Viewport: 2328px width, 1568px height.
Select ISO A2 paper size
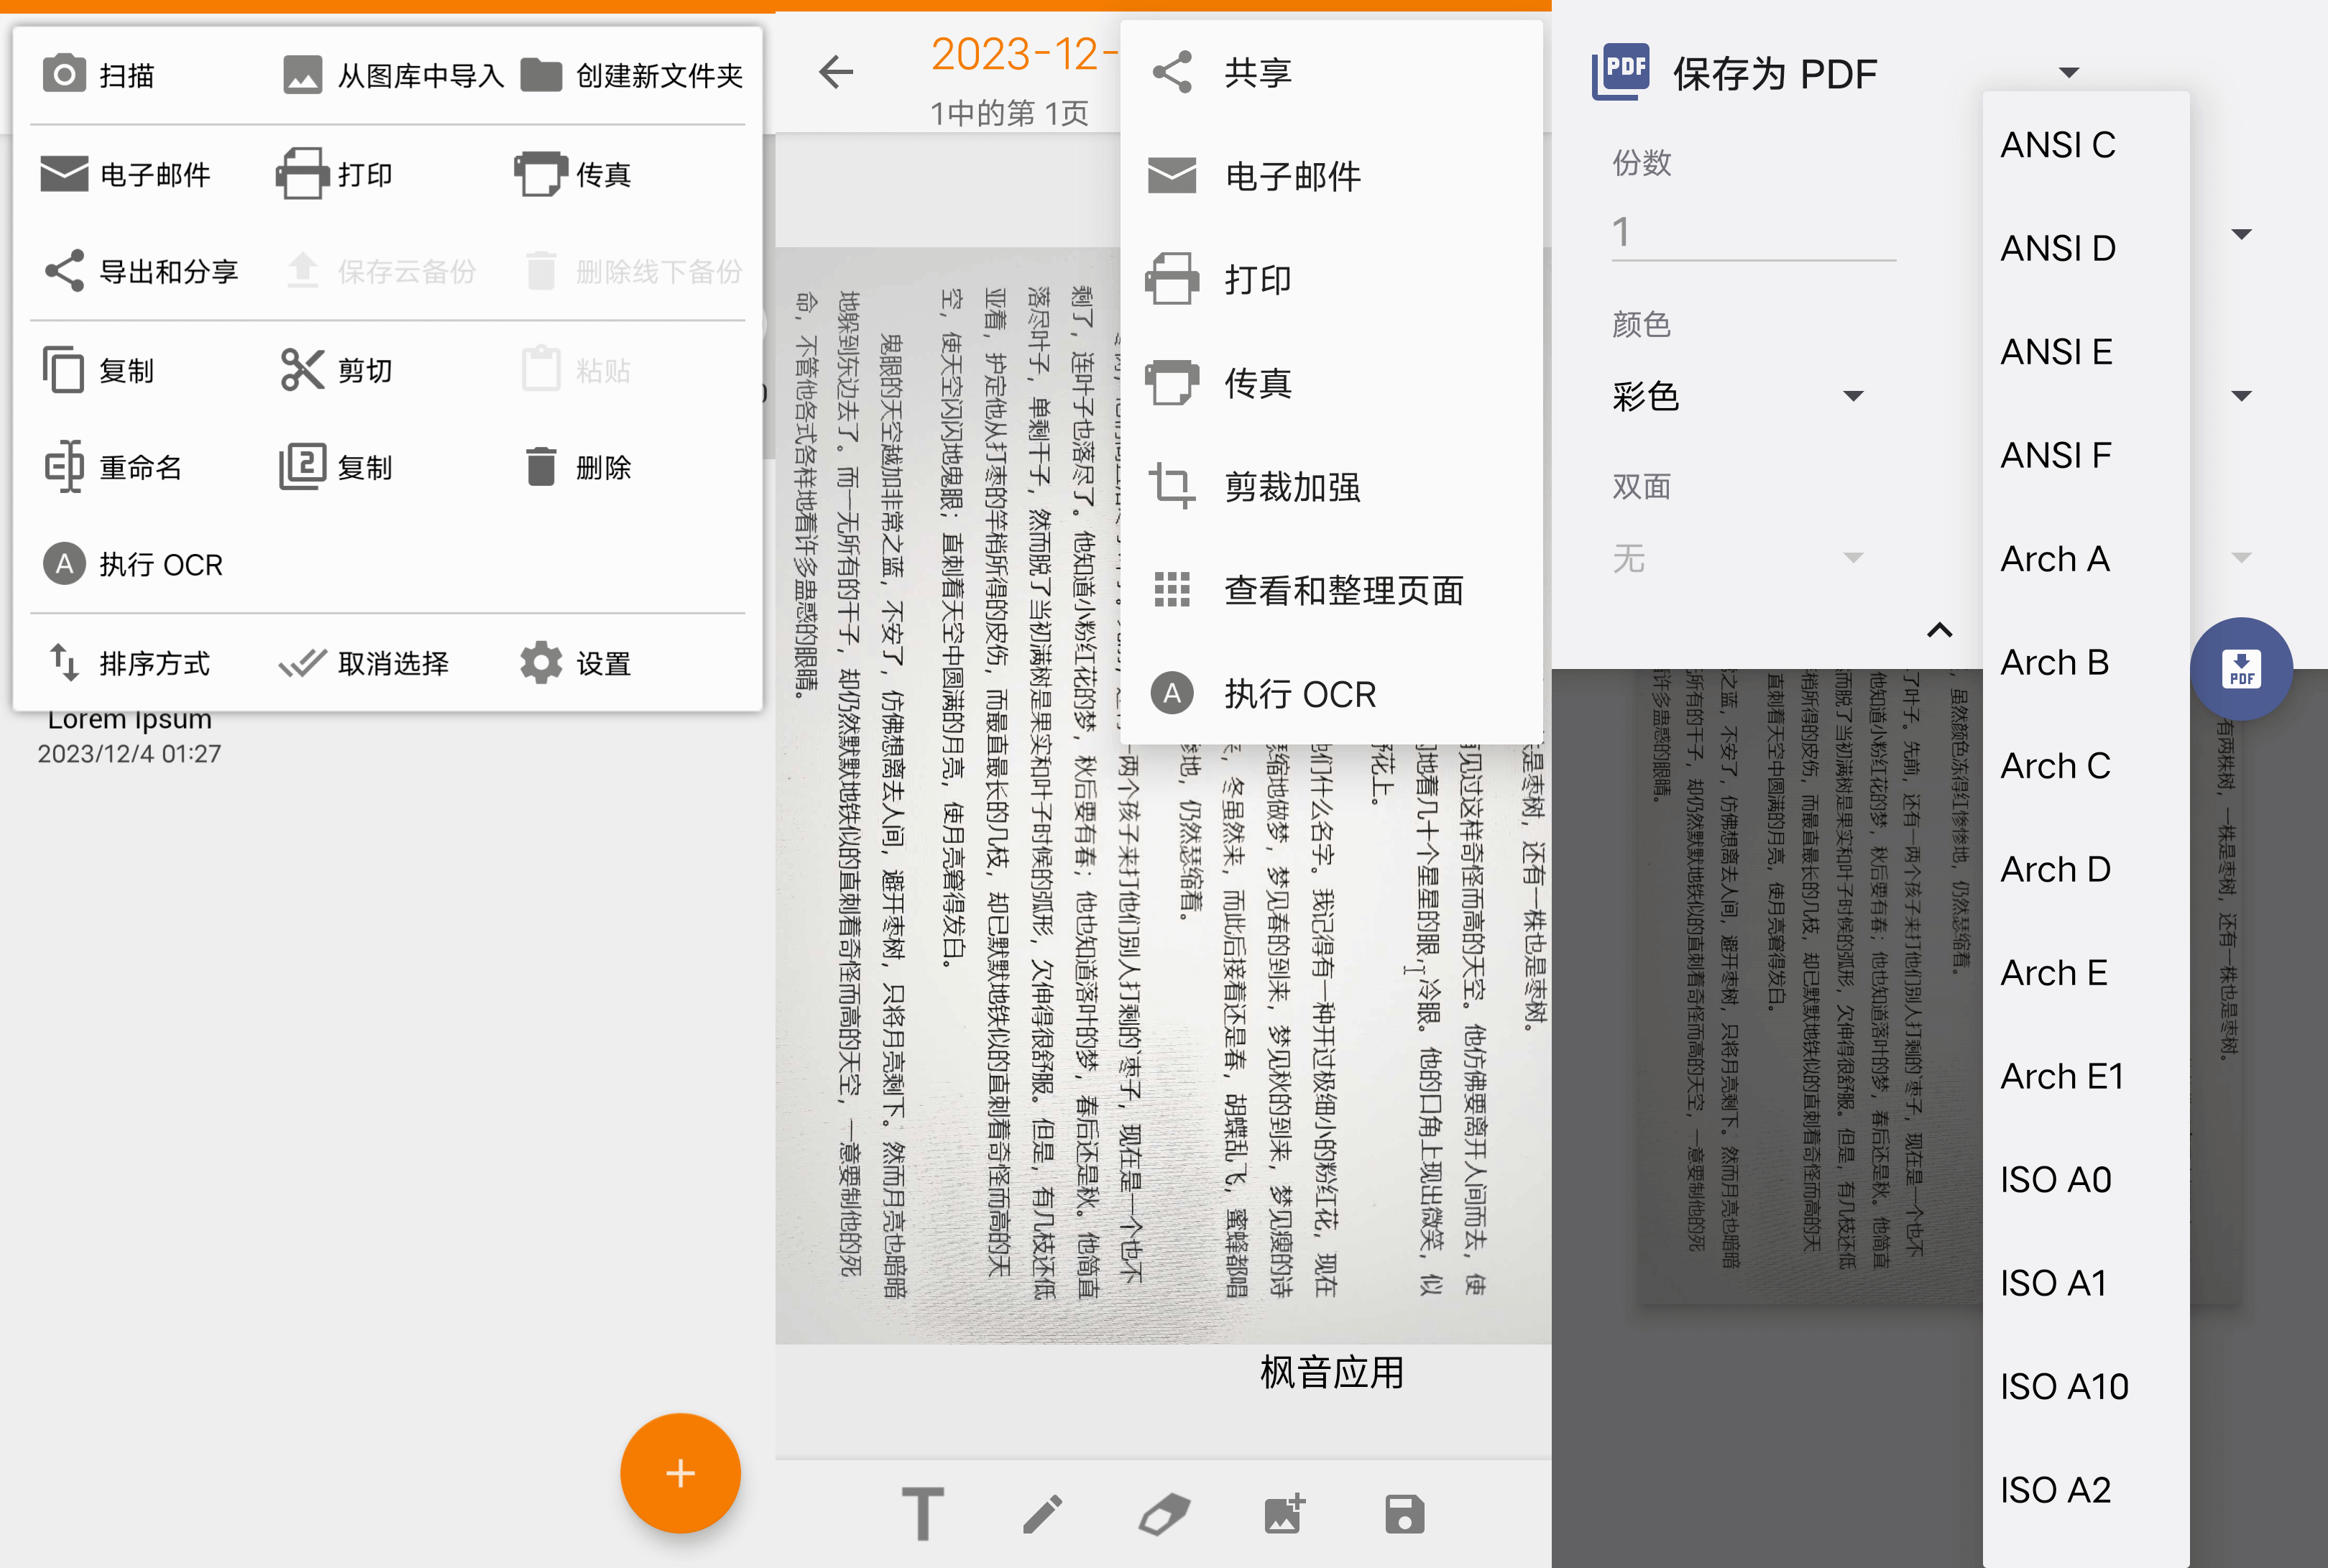click(x=2085, y=1490)
